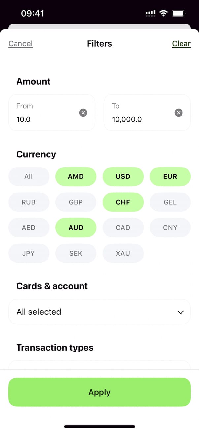Select the RUB currency chip

click(x=29, y=202)
